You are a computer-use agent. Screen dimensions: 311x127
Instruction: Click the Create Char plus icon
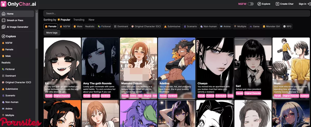277,4
